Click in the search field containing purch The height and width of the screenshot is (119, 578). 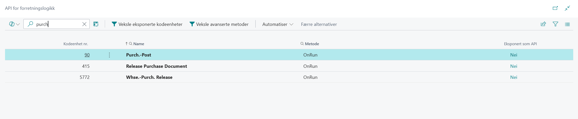point(58,24)
